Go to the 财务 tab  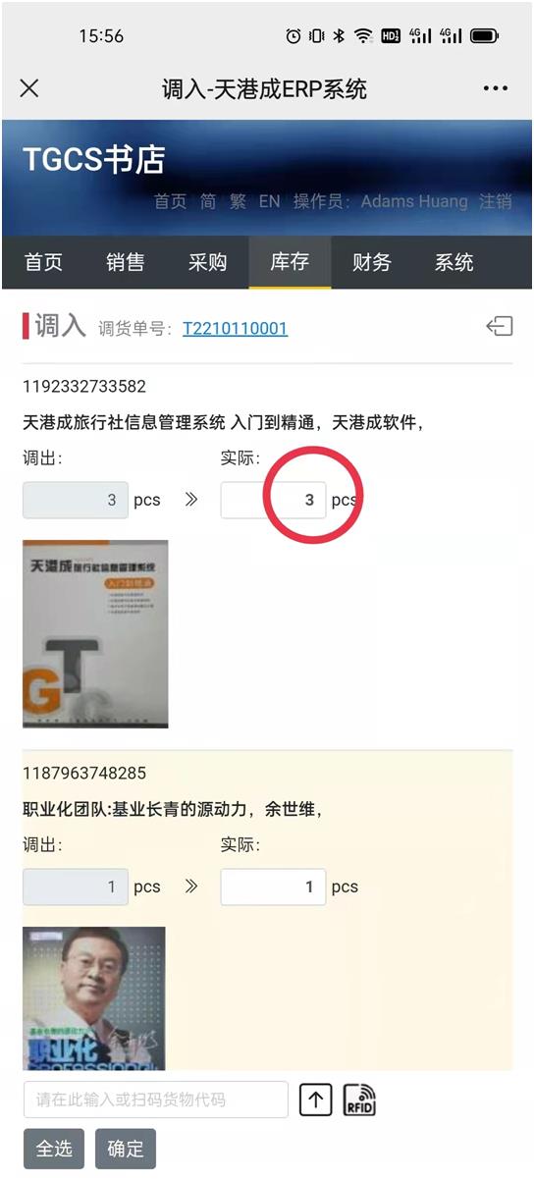tap(372, 262)
